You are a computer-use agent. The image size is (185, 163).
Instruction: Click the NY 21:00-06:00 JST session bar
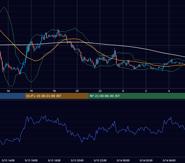click(137, 96)
